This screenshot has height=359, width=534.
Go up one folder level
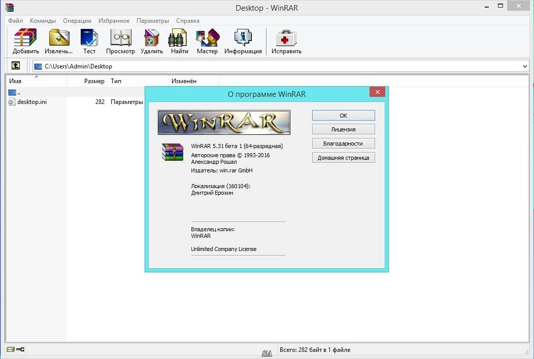pos(16,66)
